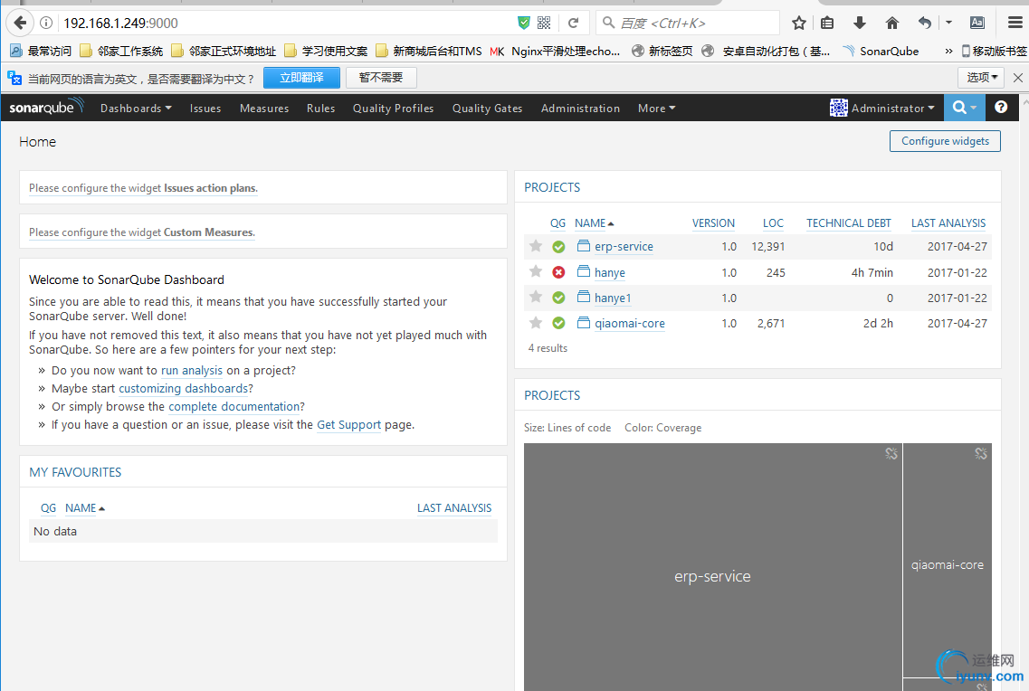This screenshot has height=691, width=1029.
Task: Open the SonarQube bookmark in bookmarks bar
Action: click(x=881, y=52)
